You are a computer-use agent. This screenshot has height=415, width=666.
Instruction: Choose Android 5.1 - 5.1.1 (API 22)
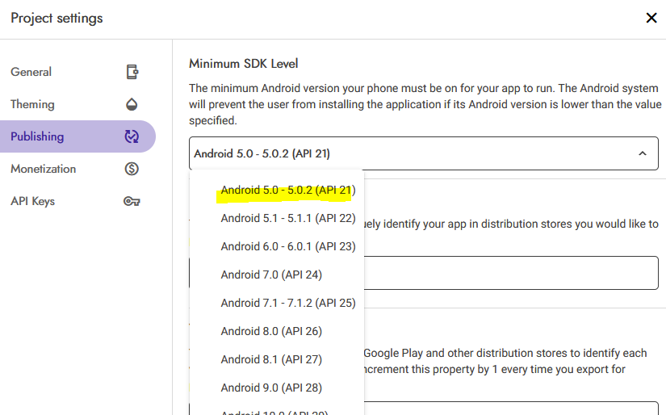(x=287, y=218)
